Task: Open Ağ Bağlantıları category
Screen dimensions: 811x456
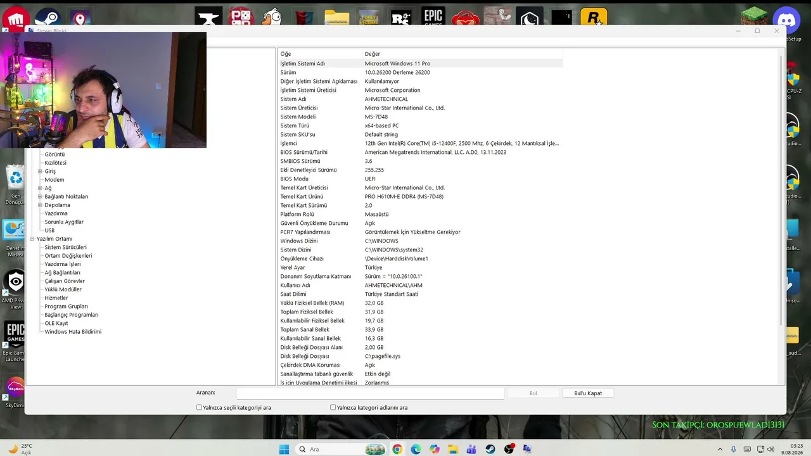Action: 62,273
